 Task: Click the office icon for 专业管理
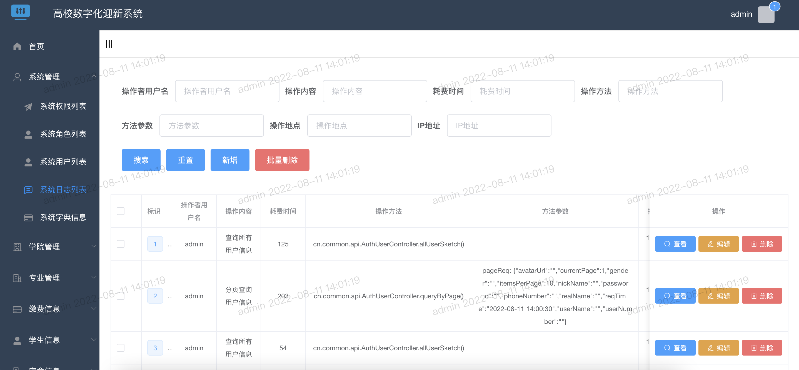(x=18, y=278)
